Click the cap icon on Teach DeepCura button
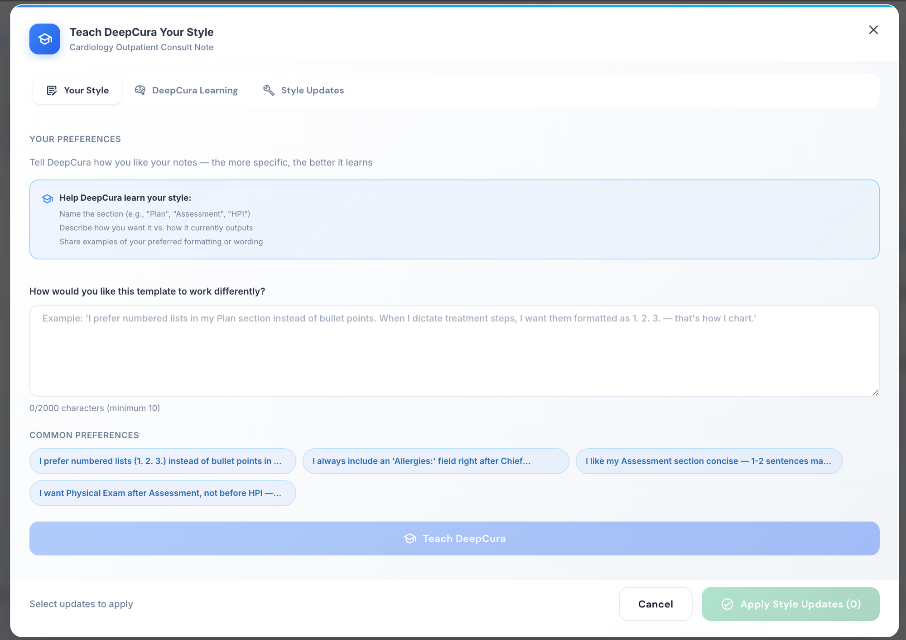 click(x=410, y=538)
